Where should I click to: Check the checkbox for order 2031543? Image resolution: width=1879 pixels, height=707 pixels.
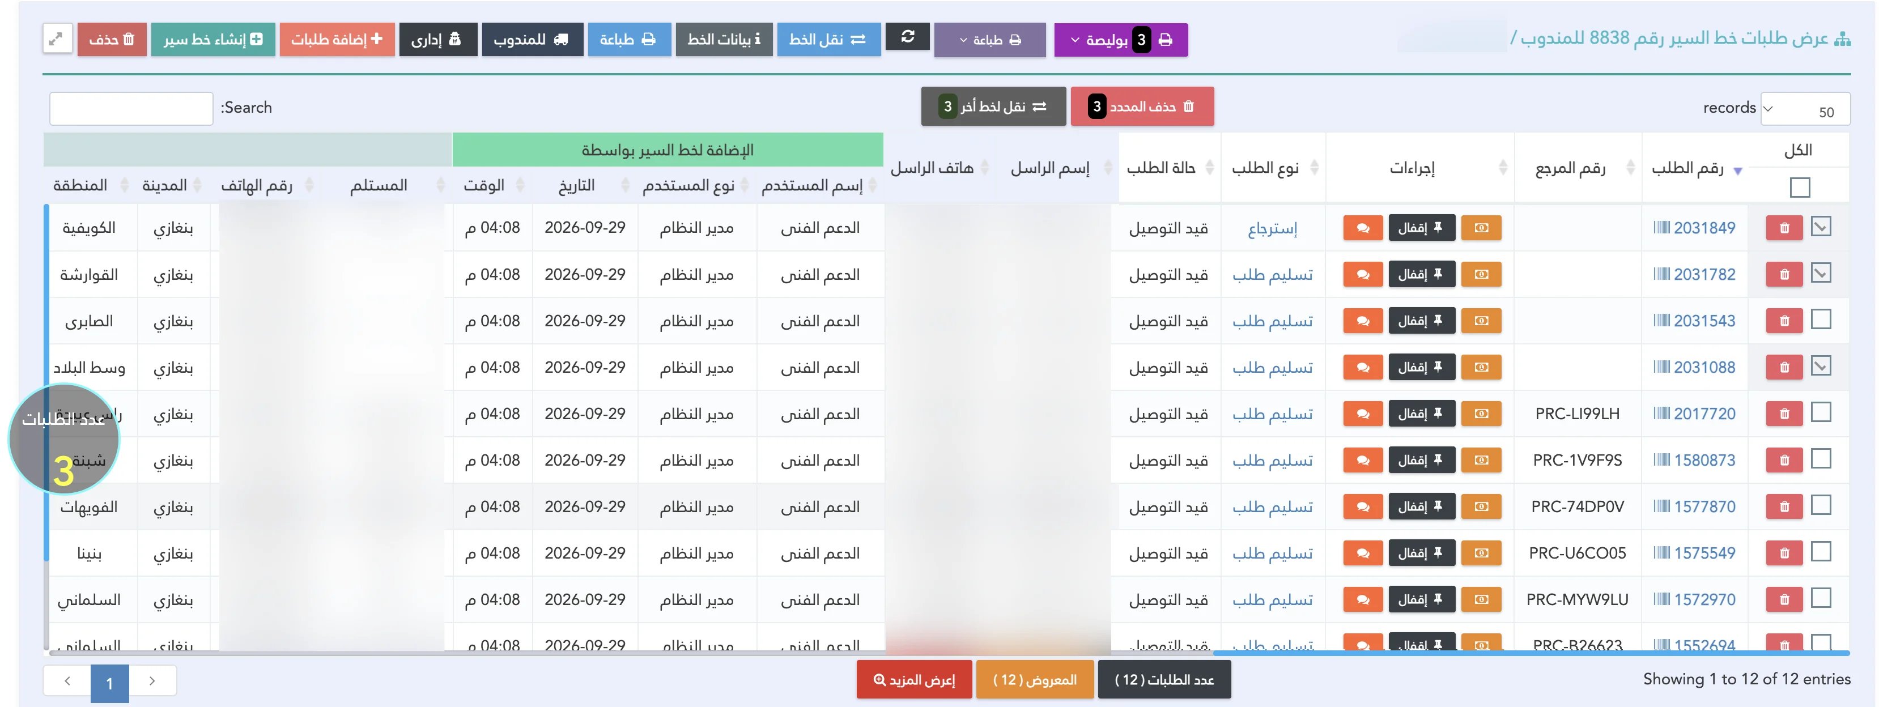pyautogui.click(x=1821, y=320)
